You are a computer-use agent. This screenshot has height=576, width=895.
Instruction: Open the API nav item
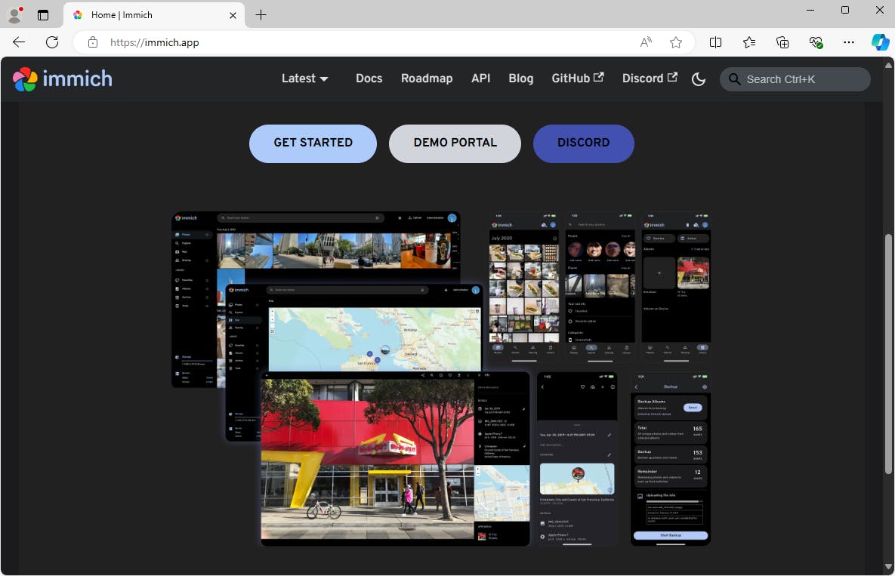[x=481, y=79]
